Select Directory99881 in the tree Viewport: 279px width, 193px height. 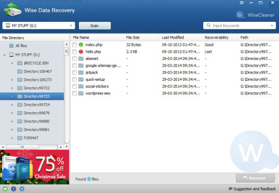37,130
